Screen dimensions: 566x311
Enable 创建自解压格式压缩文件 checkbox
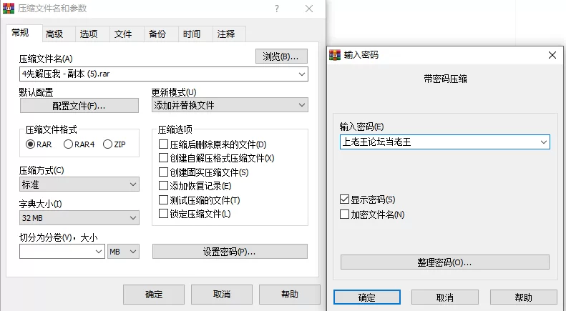[x=164, y=158]
